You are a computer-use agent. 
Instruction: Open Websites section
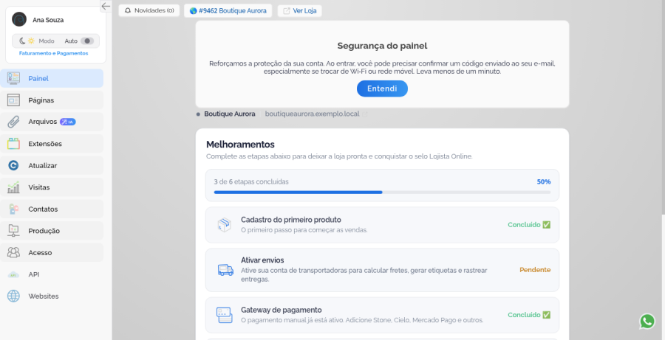[52, 296]
